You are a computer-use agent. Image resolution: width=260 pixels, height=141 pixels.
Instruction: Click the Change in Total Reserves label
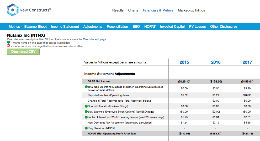119,101
